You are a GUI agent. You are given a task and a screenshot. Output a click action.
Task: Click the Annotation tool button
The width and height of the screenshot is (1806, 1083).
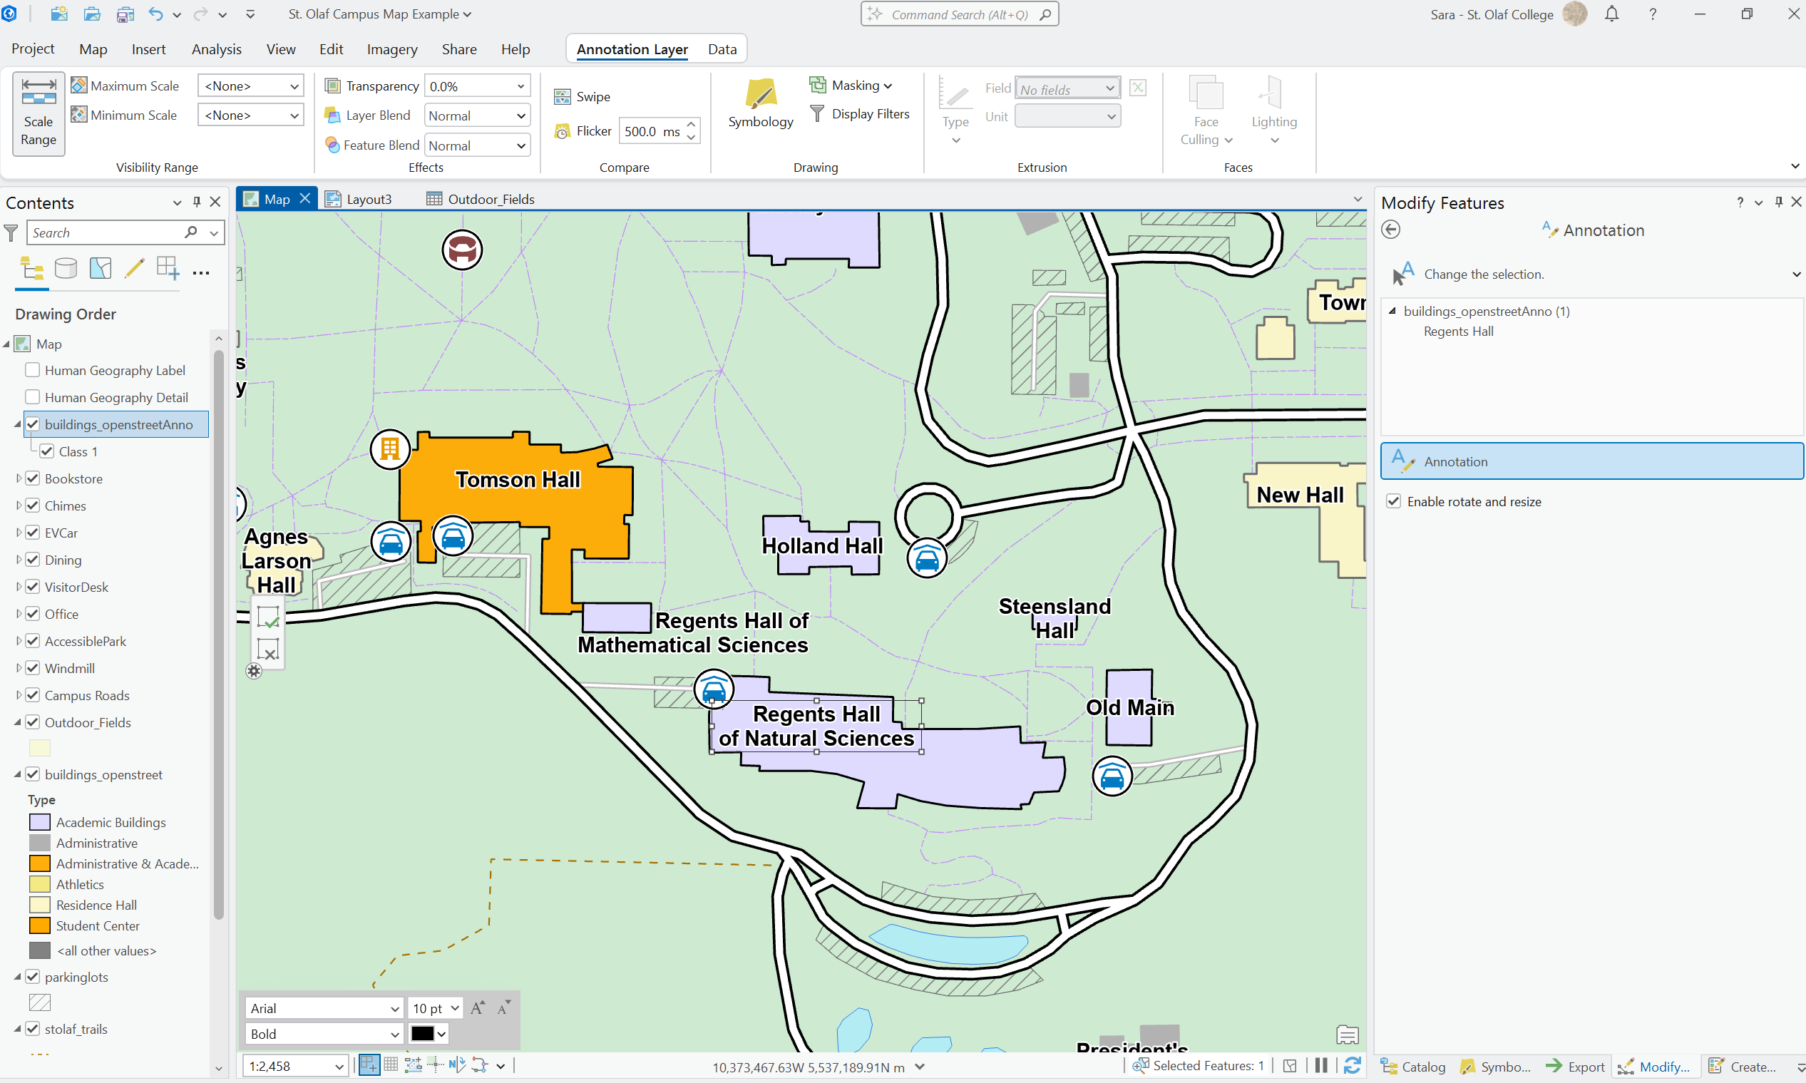click(1591, 461)
